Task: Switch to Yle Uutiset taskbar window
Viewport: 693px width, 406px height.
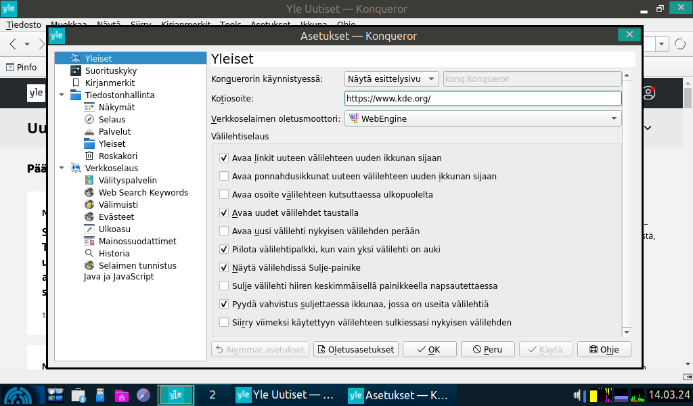Action: [285, 395]
